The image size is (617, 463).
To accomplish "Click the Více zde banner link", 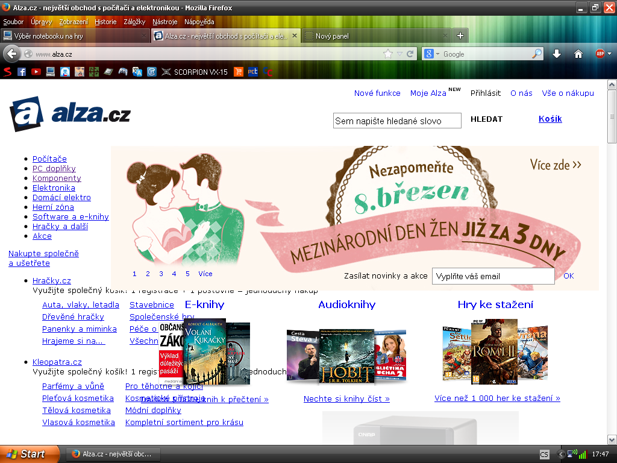I will tap(556, 165).
